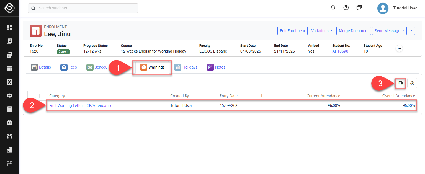Tick the select-all checkbox in table header
Screen dimensions: 425x174
pyautogui.click(x=37, y=96)
